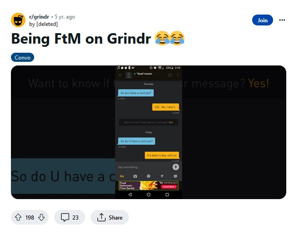Click the block icon in chat header

coord(170,75)
